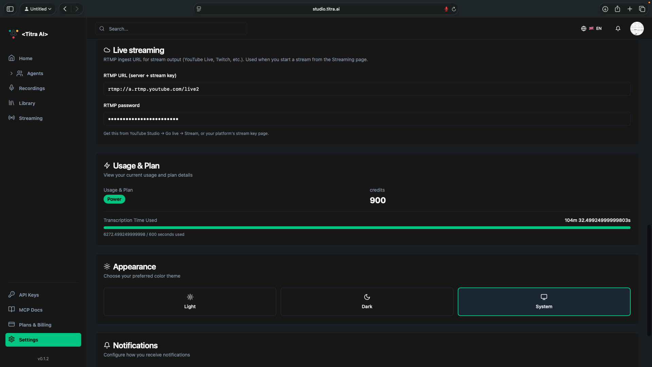Click the Appearance sun heading icon
The image size is (652, 367).
pyautogui.click(x=107, y=266)
